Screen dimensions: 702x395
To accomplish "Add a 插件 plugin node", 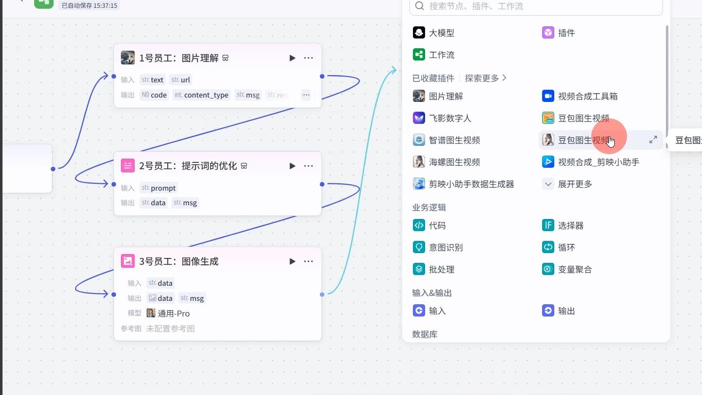I will [559, 33].
